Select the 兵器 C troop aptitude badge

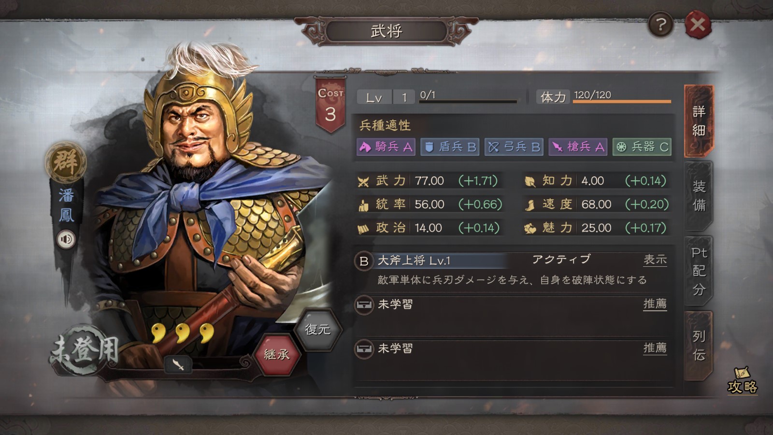[x=642, y=147]
